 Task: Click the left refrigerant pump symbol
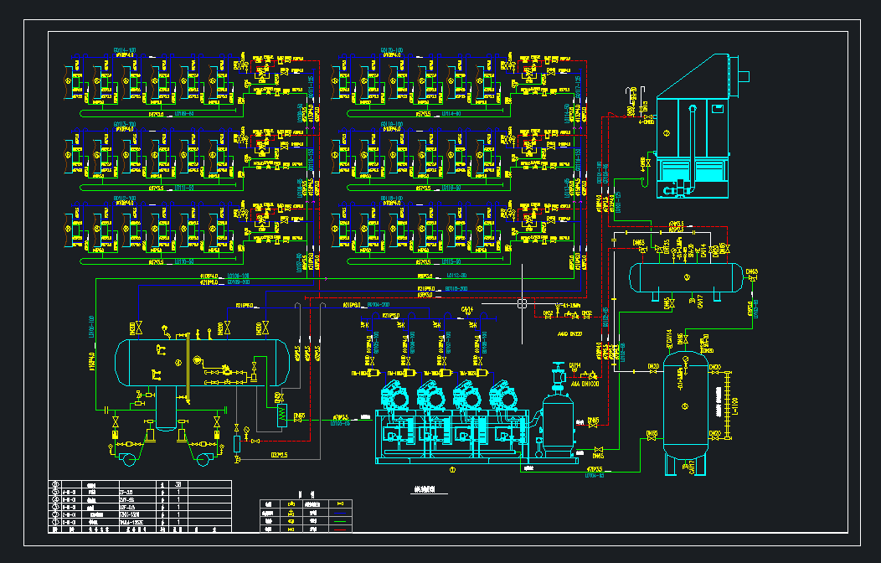(129, 459)
